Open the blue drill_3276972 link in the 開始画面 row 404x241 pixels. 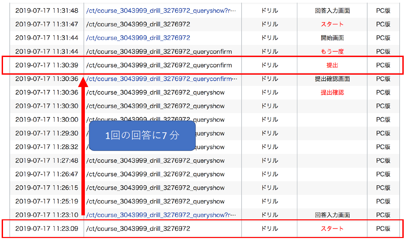(138, 38)
